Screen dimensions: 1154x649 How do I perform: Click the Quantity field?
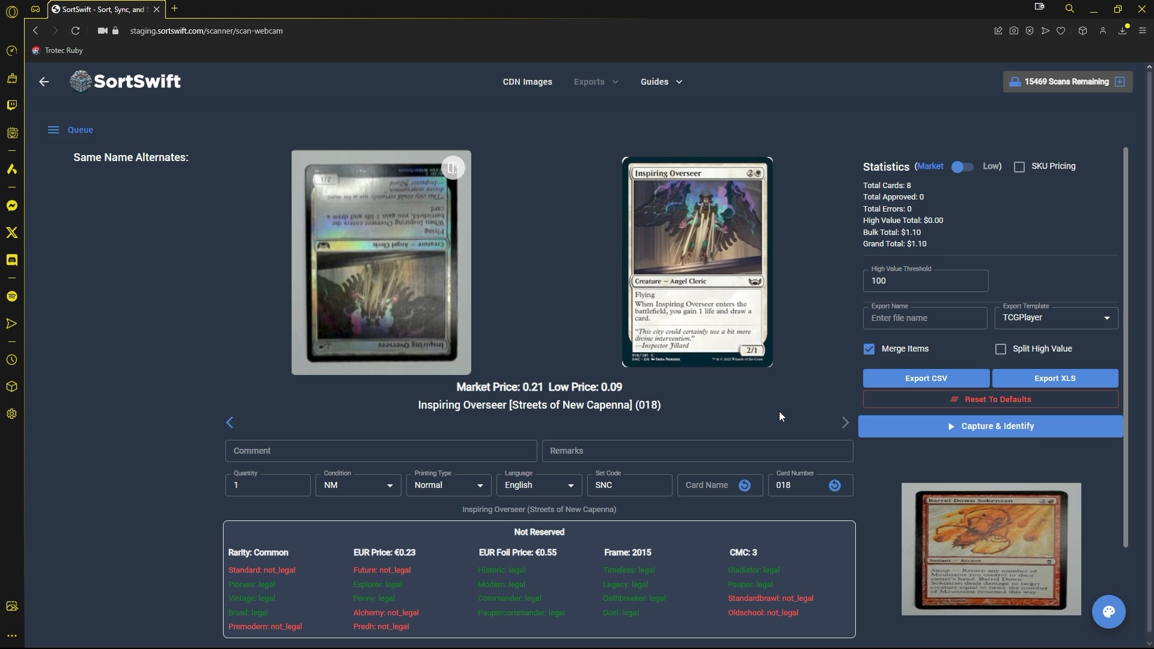(268, 486)
